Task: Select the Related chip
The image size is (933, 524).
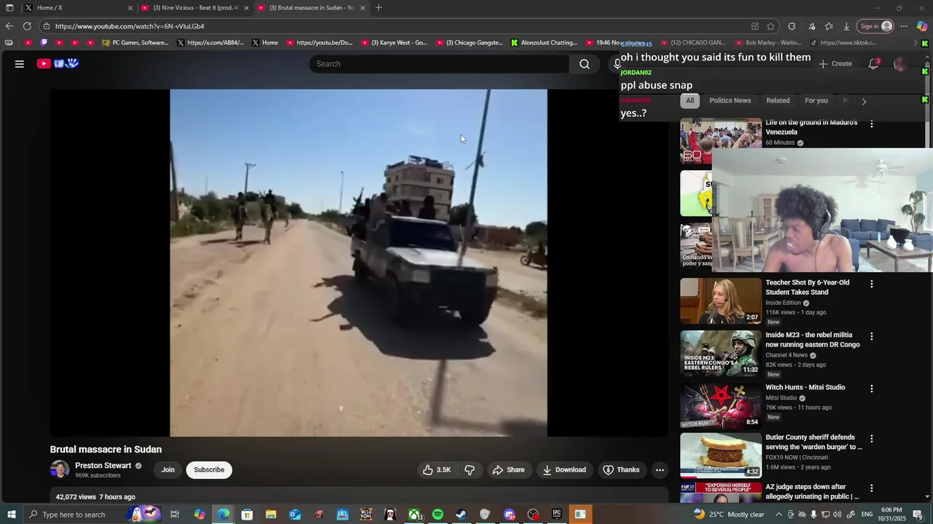Action: (778, 100)
